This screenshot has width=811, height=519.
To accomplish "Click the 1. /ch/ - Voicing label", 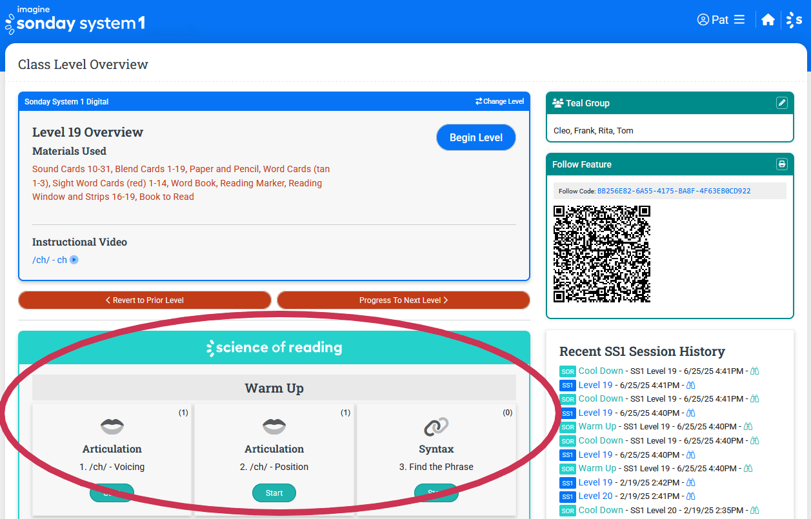I will coord(112,467).
